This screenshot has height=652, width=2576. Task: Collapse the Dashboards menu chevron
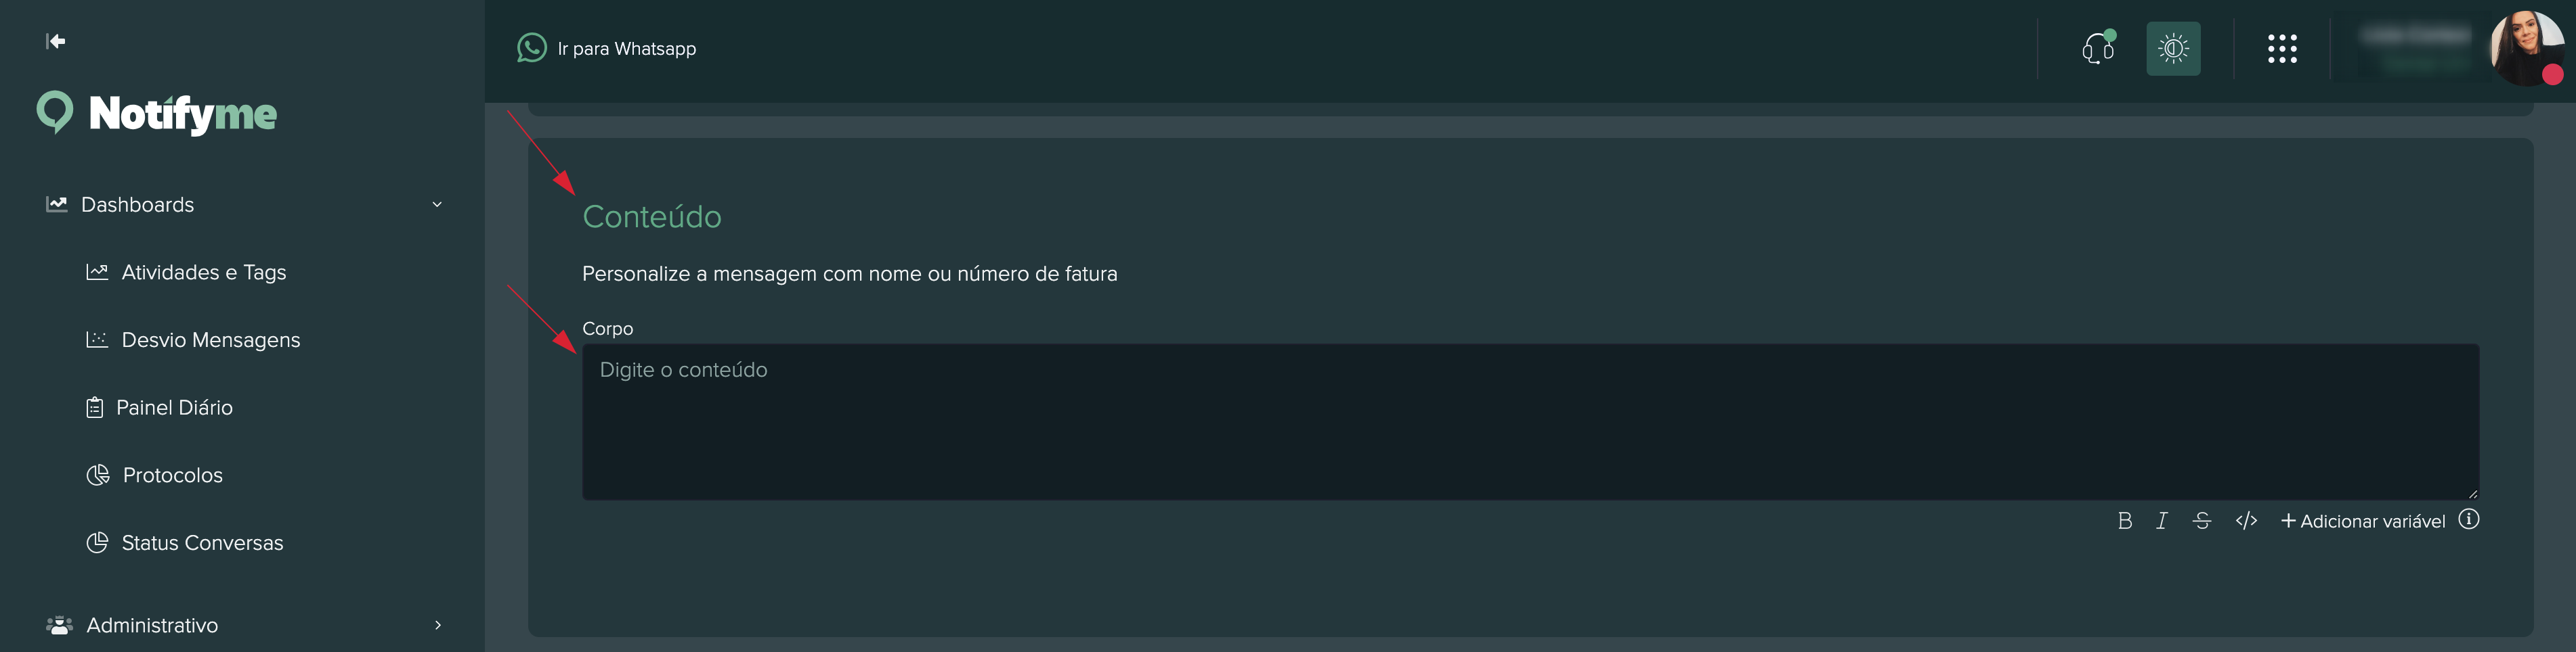(x=437, y=205)
